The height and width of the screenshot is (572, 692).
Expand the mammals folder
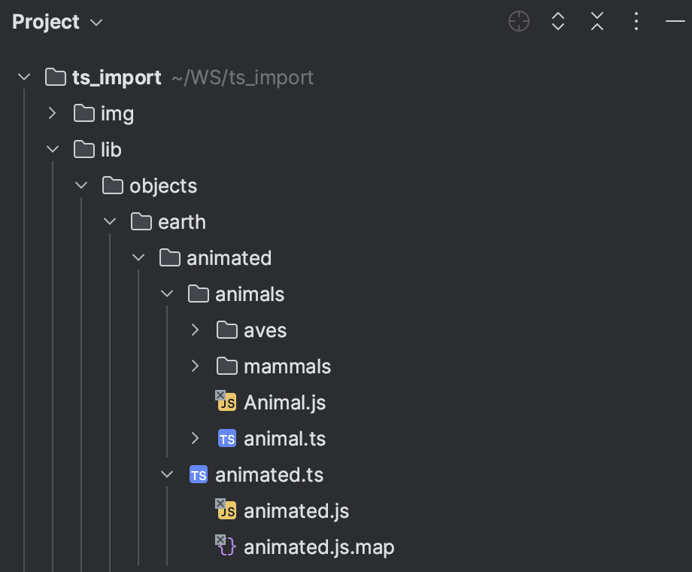click(x=196, y=366)
